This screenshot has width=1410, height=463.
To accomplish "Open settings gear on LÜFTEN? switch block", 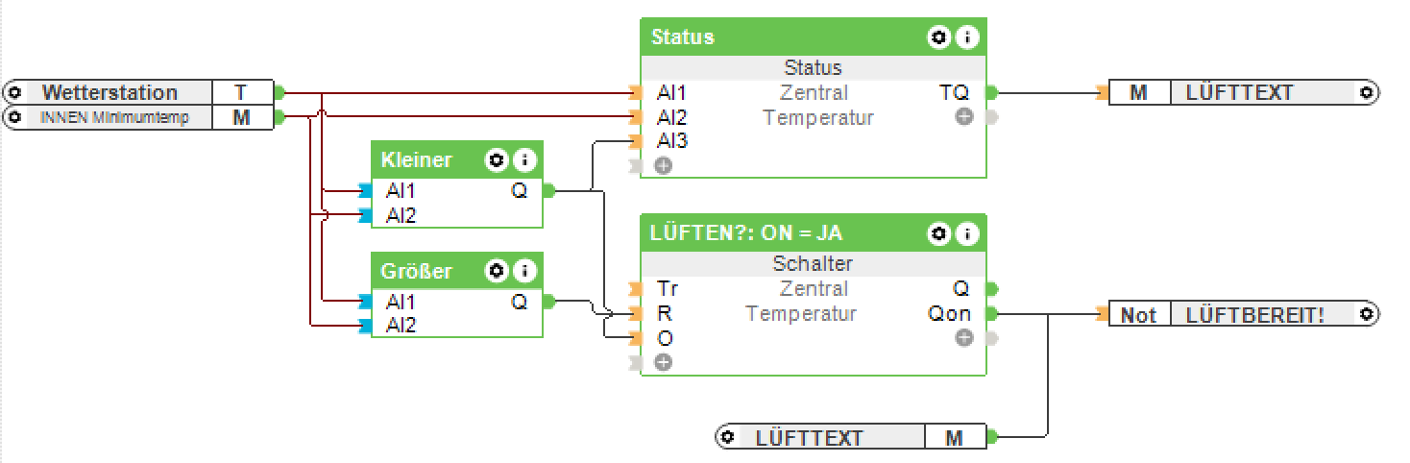I will click(x=938, y=233).
